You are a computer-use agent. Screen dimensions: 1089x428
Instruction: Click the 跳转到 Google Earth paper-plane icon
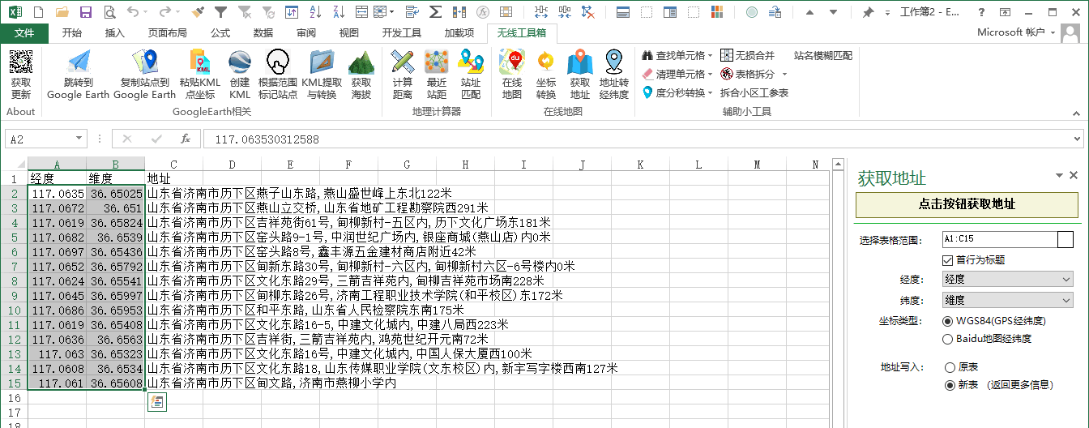79,62
